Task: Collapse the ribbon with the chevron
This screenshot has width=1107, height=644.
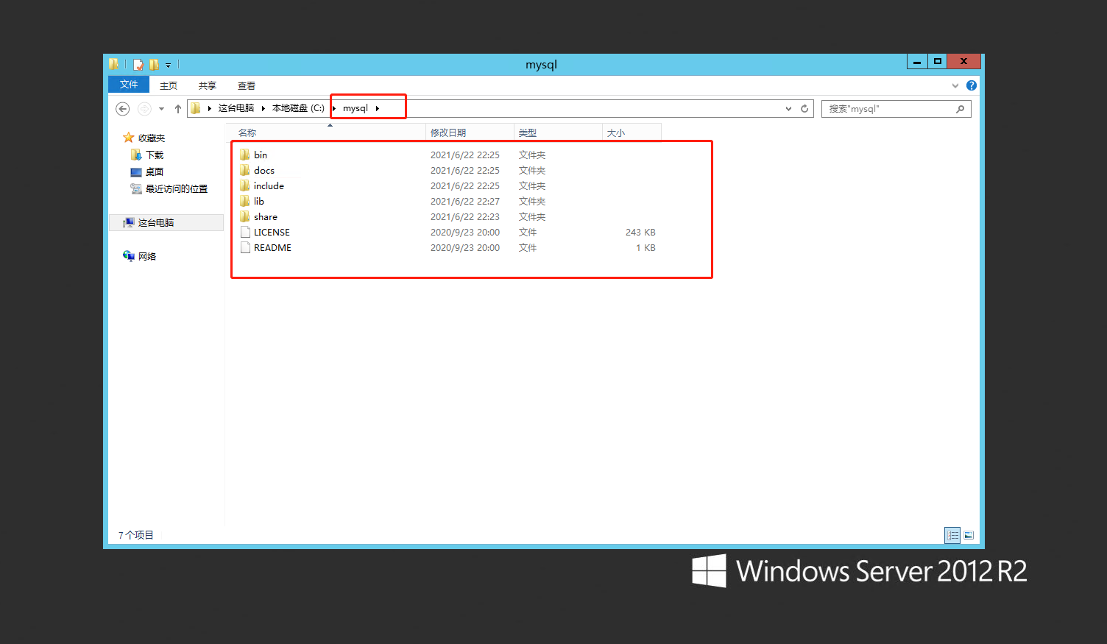Action: [x=955, y=85]
